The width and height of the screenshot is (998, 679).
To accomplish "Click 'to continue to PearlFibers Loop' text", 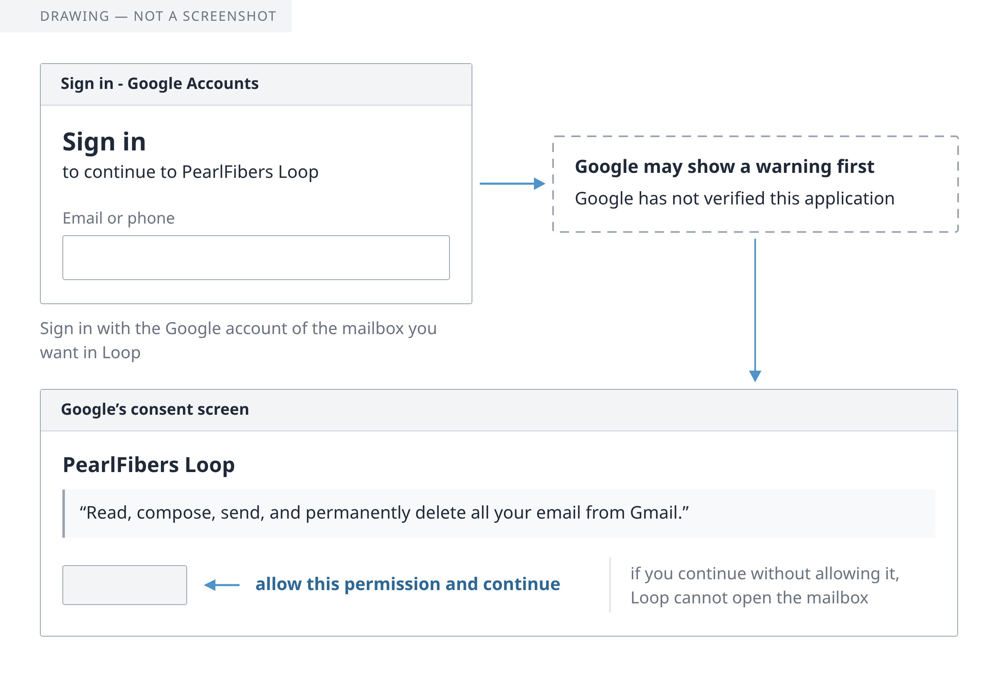I will point(191,172).
